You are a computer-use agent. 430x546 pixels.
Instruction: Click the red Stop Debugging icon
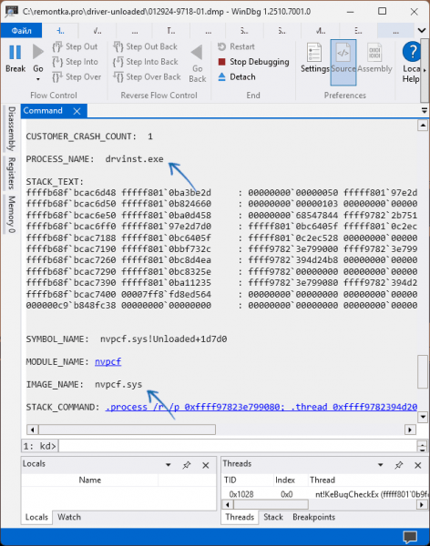(221, 62)
